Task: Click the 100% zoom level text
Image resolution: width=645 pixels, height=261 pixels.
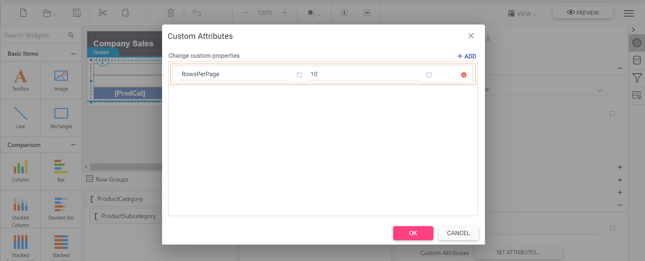Action: [265, 13]
